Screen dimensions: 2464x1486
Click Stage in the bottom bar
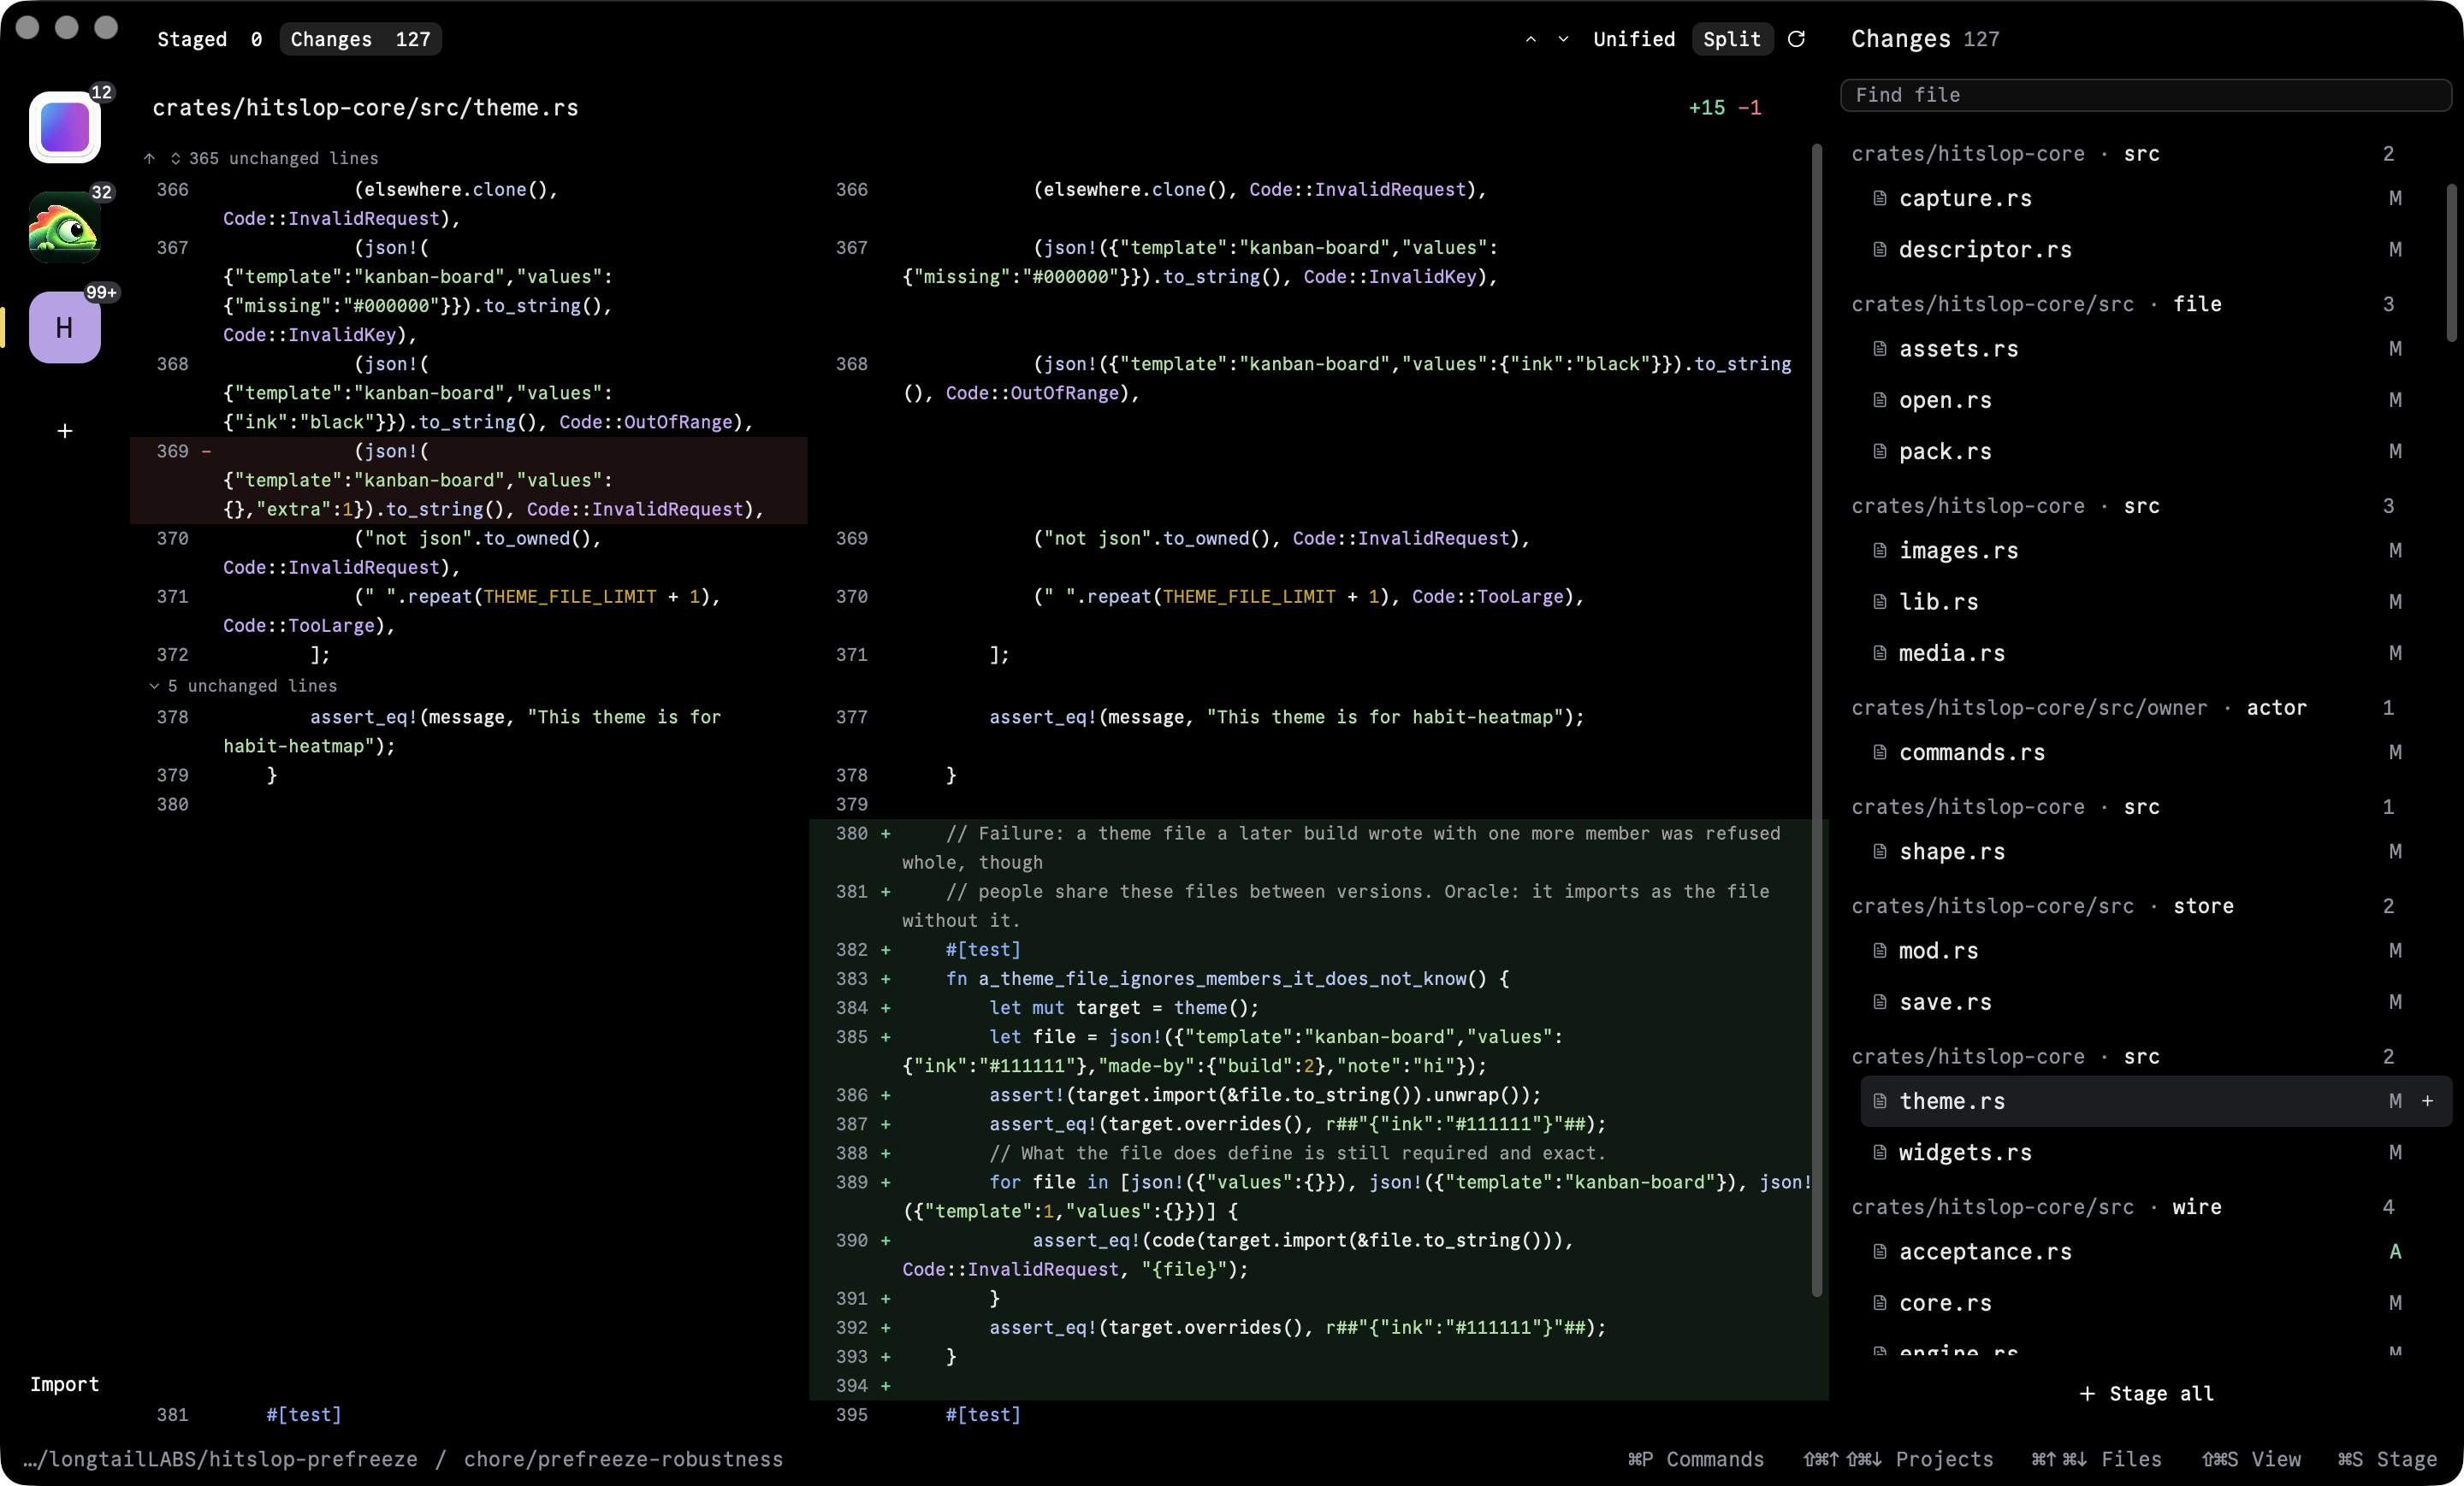point(2387,1459)
